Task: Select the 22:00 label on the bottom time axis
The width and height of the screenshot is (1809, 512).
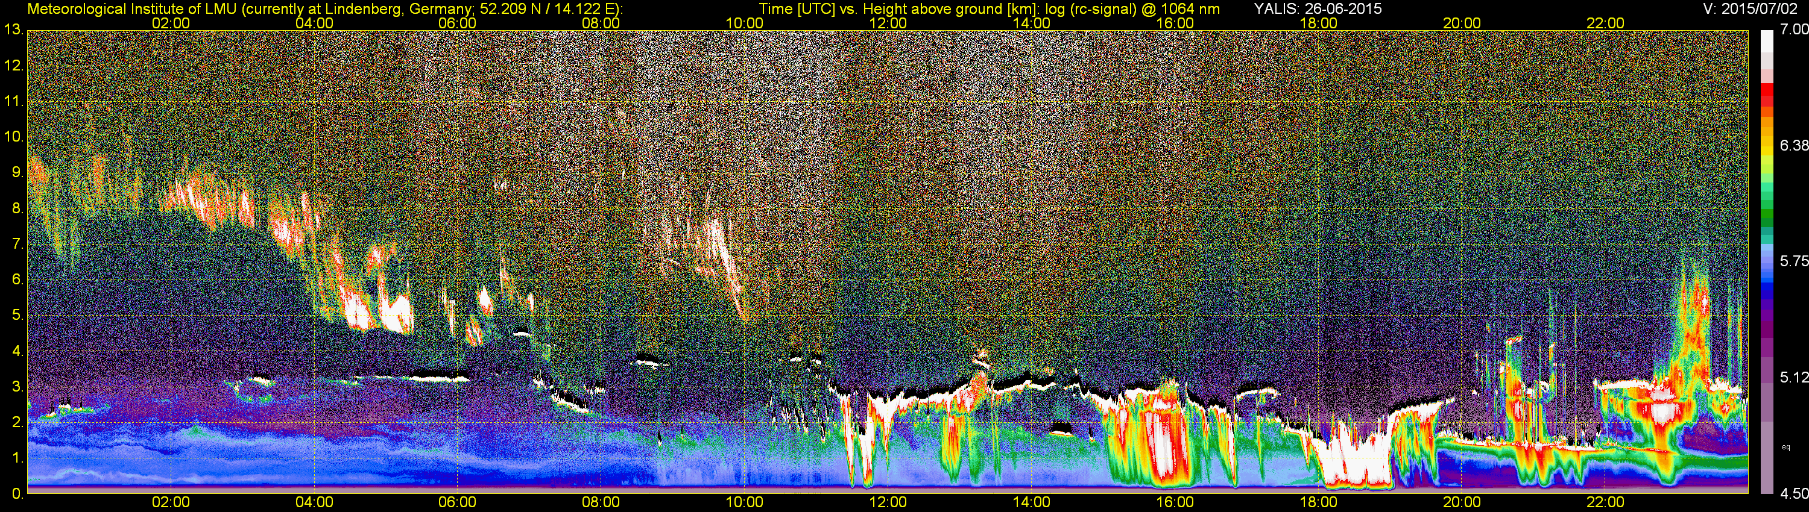Action: point(1605,502)
